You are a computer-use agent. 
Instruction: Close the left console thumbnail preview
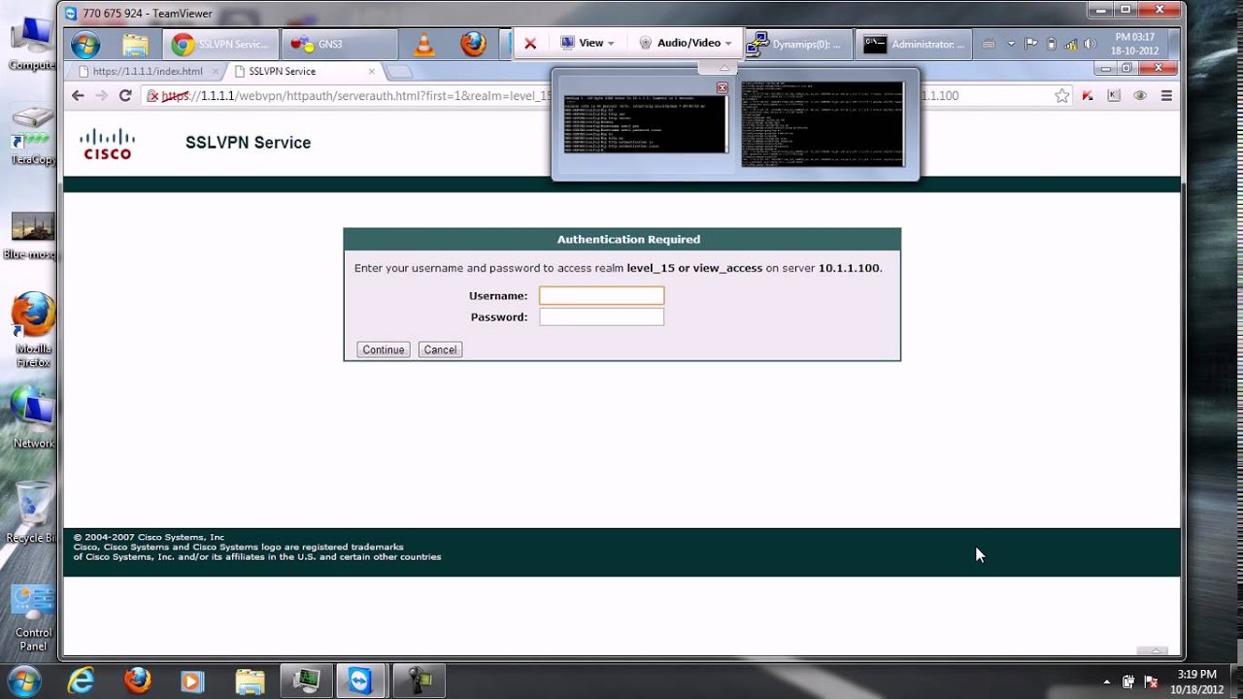tap(722, 87)
